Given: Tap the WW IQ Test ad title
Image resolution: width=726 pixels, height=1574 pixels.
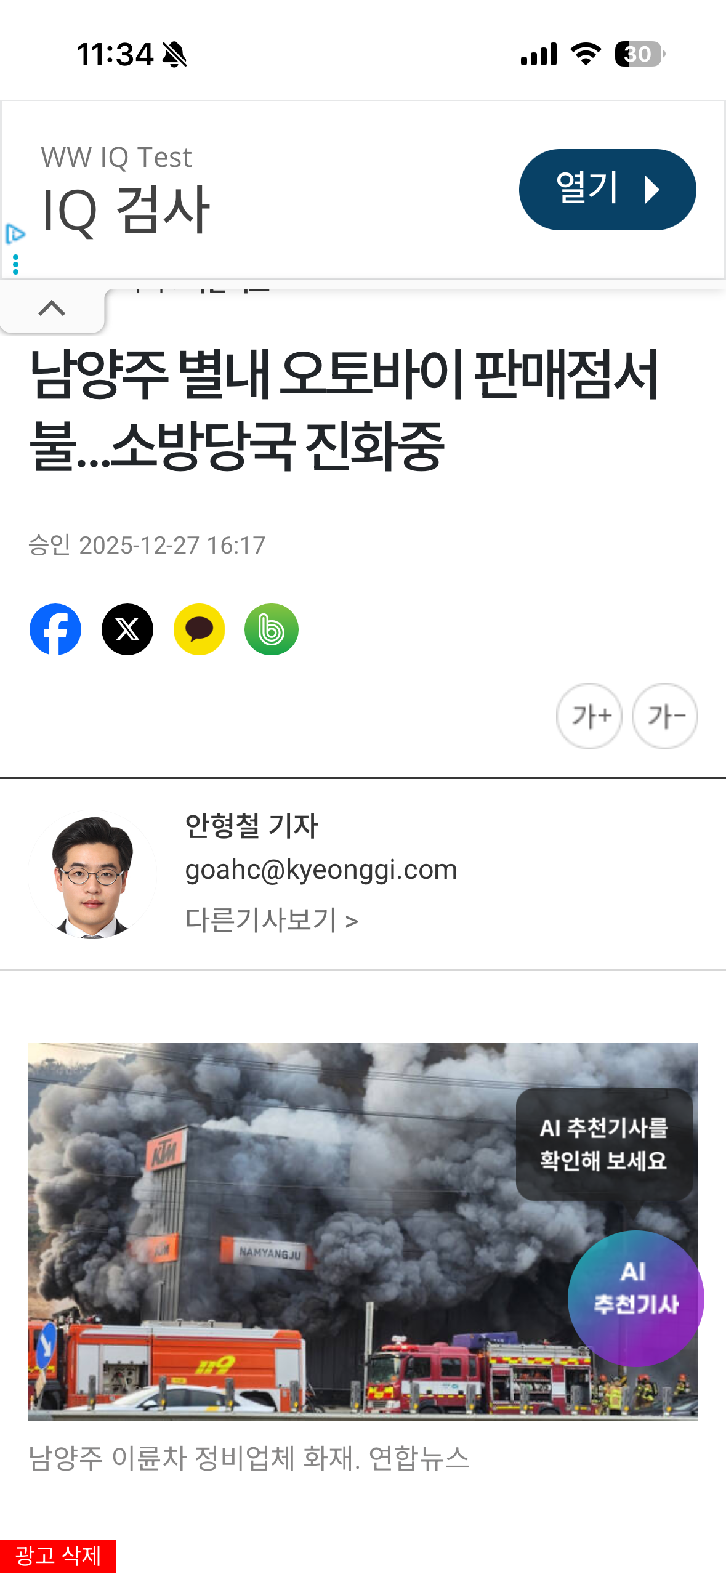Looking at the screenshot, I should [116, 157].
